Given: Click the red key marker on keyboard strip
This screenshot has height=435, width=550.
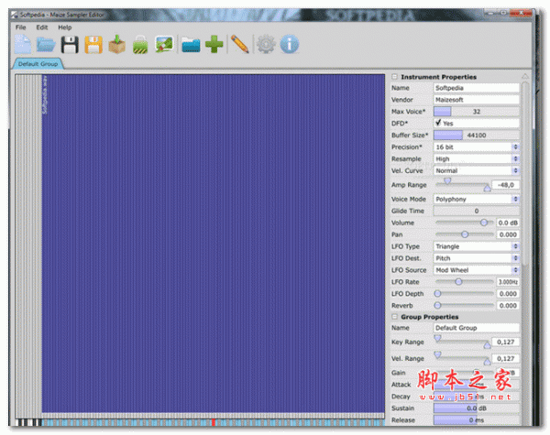Looking at the screenshot, I should pos(214,422).
